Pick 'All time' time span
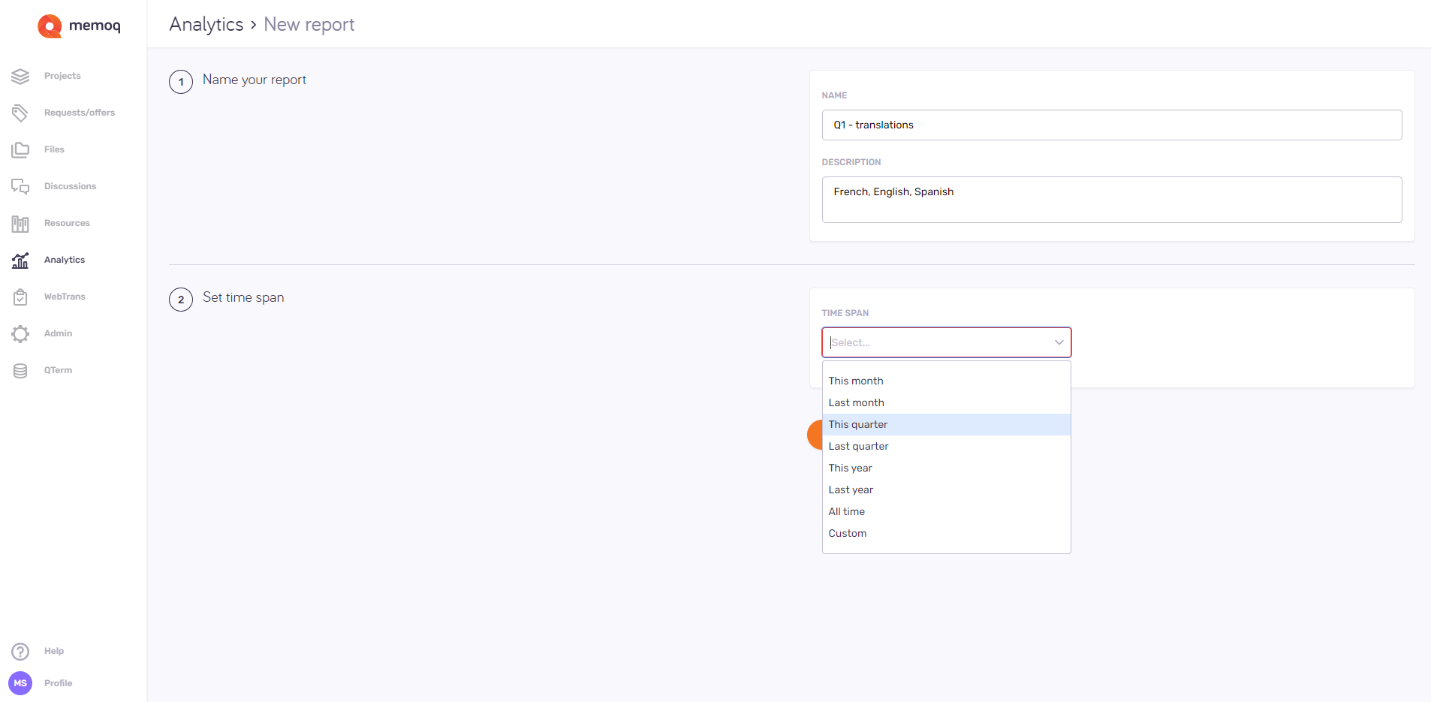 pyautogui.click(x=946, y=511)
